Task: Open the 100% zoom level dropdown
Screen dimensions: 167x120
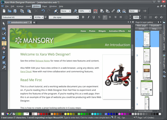Action: point(90,11)
